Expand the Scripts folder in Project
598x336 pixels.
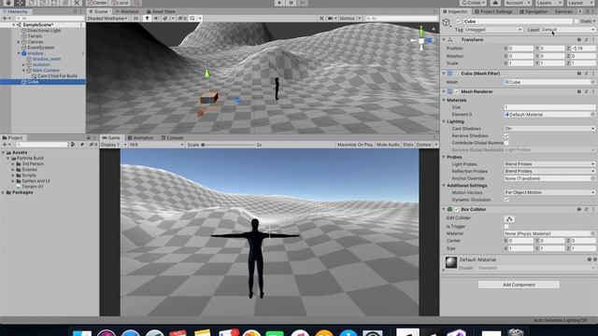point(13,175)
